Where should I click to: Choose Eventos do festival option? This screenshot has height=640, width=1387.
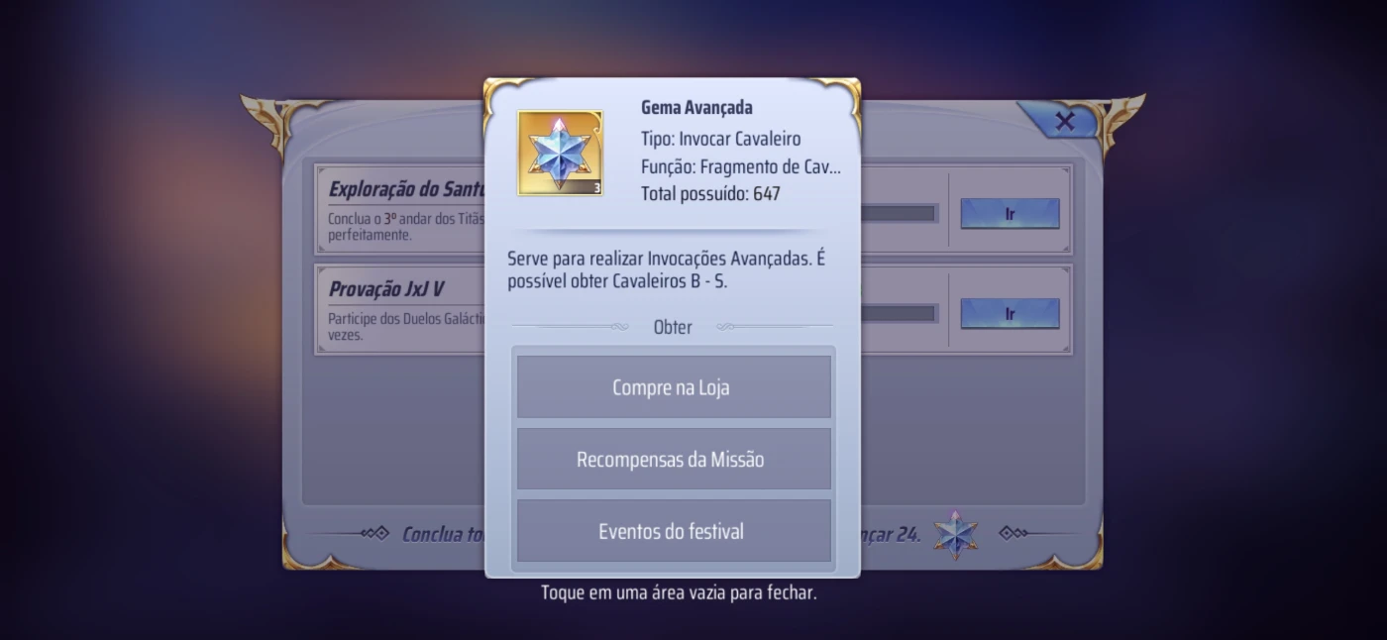[673, 531]
